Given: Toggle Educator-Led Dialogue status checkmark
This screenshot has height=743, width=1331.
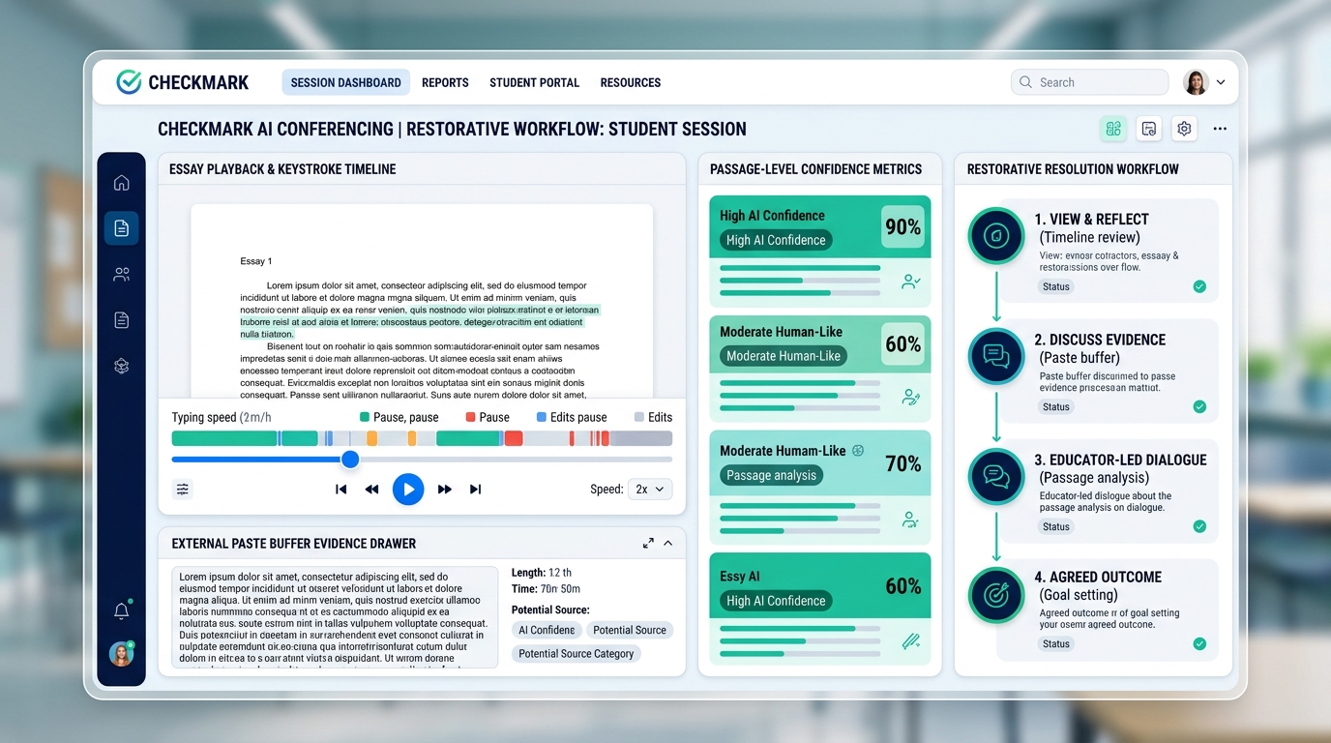Looking at the screenshot, I should tap(1199, 526).
